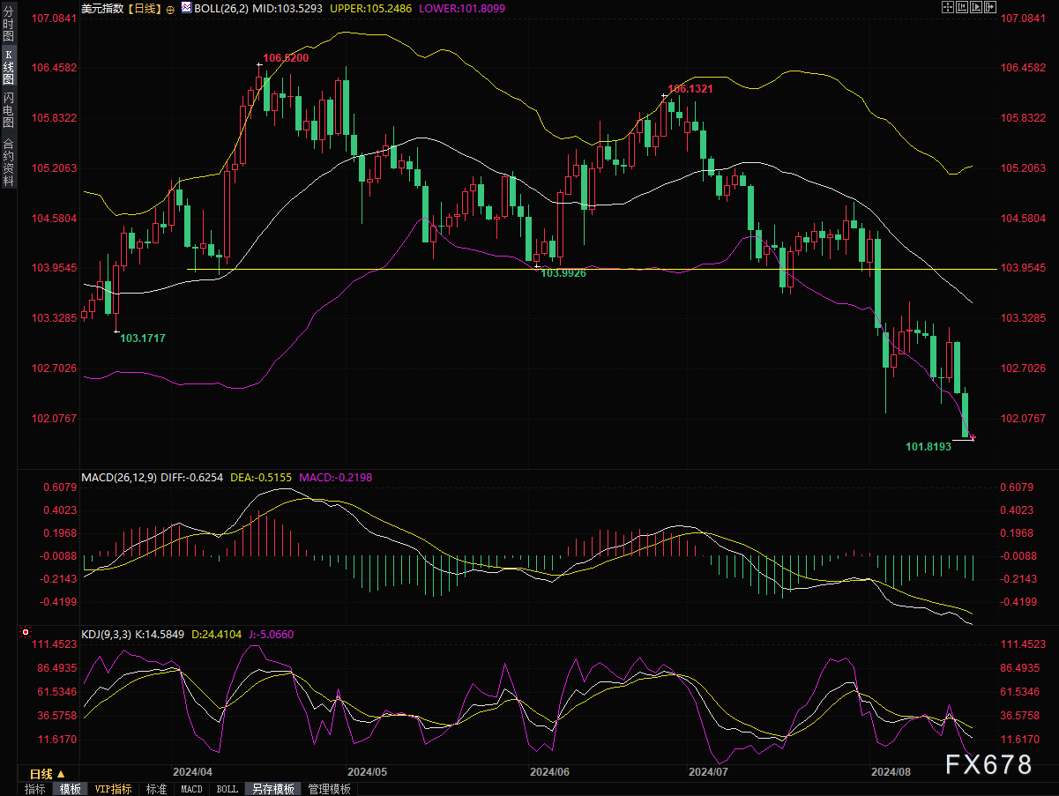Click the MACD:-0.2198 value
The height and width of the screenshot is (796, 1059).
pos(336,478)
